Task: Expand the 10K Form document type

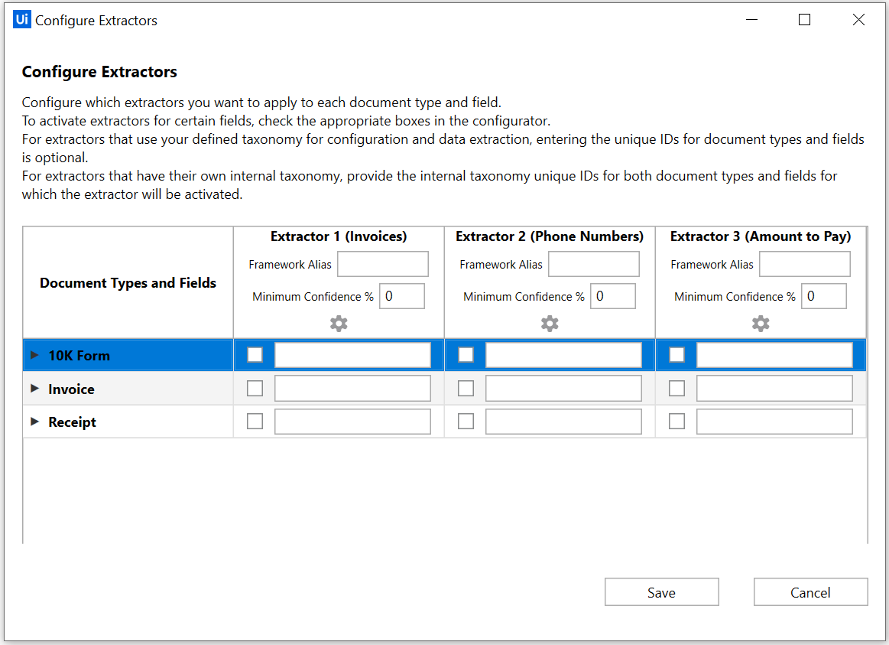Action: 34,355
